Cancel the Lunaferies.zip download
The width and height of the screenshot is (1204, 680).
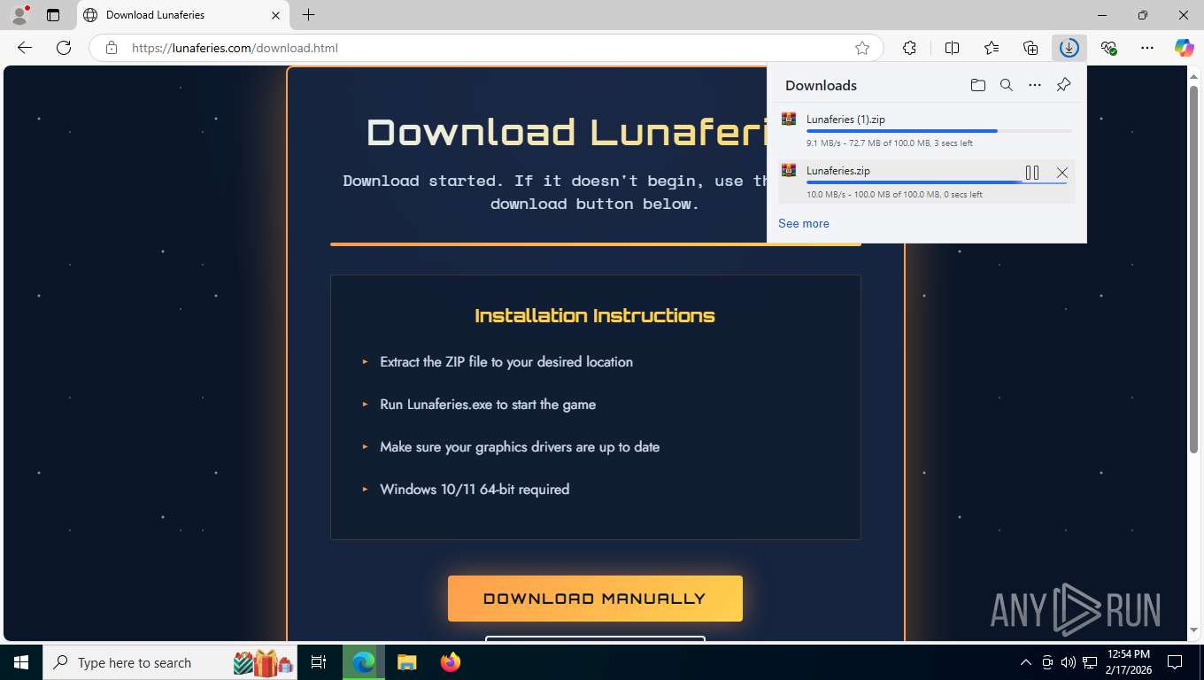click(1061, 173)
